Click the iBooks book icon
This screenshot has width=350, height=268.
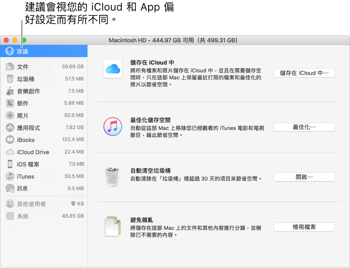tap(10, 140)
